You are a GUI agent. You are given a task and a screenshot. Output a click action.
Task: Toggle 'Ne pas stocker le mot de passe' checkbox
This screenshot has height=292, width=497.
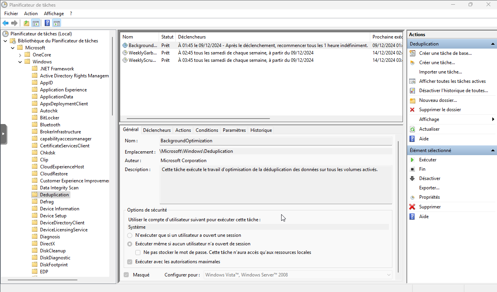[138, 252]
